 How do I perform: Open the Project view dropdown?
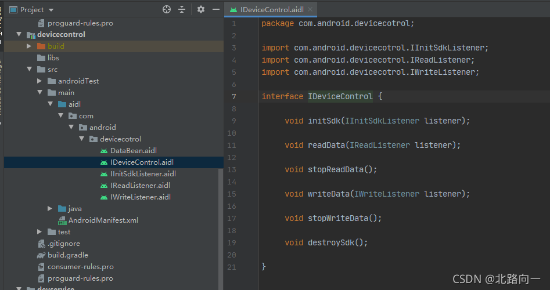[x=51, y=10]
